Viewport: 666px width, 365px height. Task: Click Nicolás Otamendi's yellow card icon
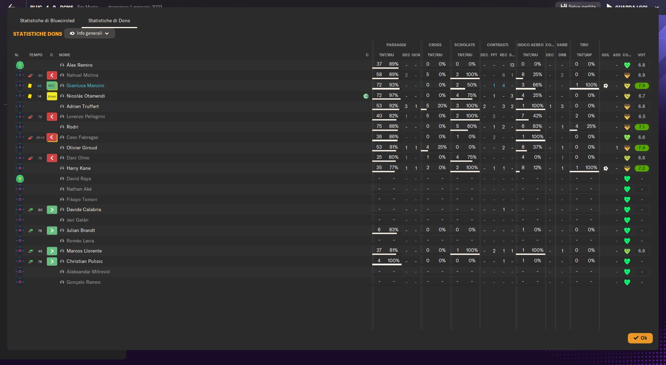click(x=30, y=96)
